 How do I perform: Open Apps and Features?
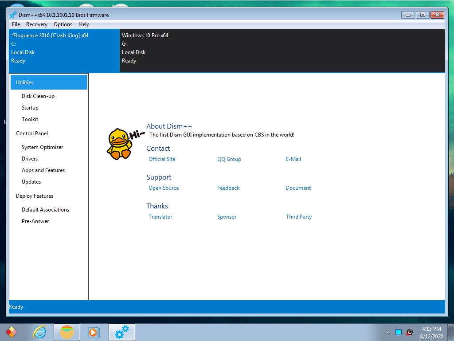(43, 170)
